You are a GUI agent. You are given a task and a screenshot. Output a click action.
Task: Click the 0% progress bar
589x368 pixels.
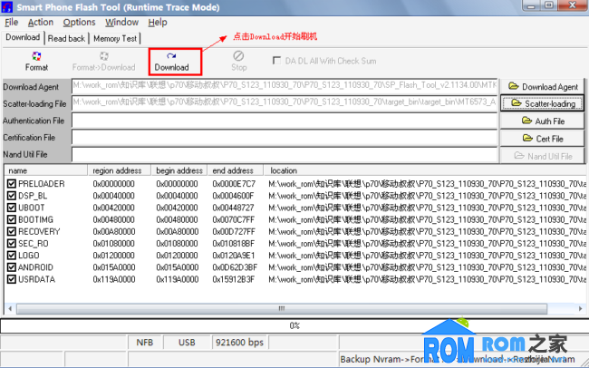point(294,326)
